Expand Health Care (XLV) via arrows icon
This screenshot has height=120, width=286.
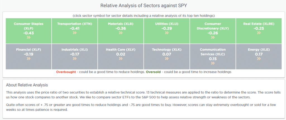coord(121,59)
